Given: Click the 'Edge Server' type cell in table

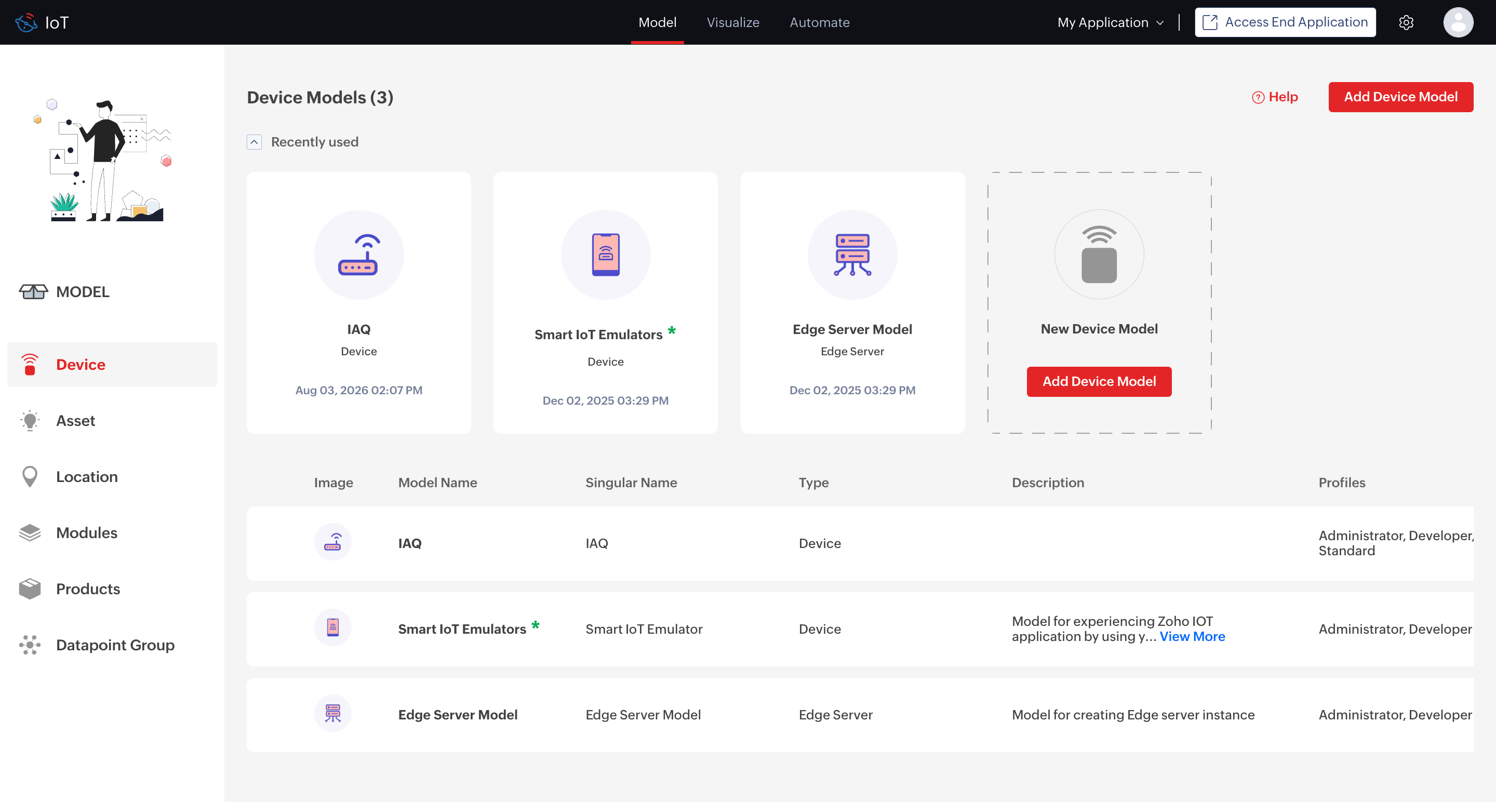Looking at the screenshot, I should click(835, 714).
